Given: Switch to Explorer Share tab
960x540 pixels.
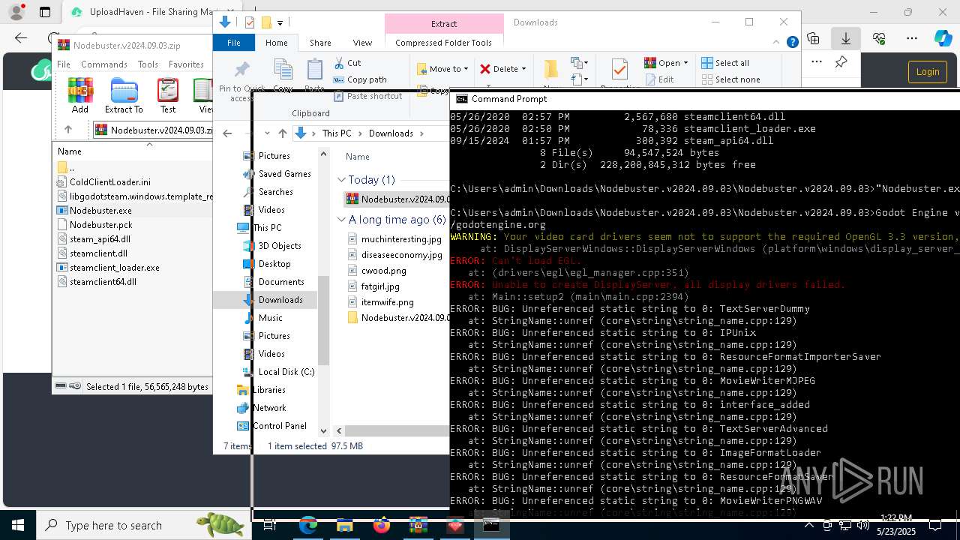Looking at the screenshot, I should pyautogui.click(x=320, y=43).
